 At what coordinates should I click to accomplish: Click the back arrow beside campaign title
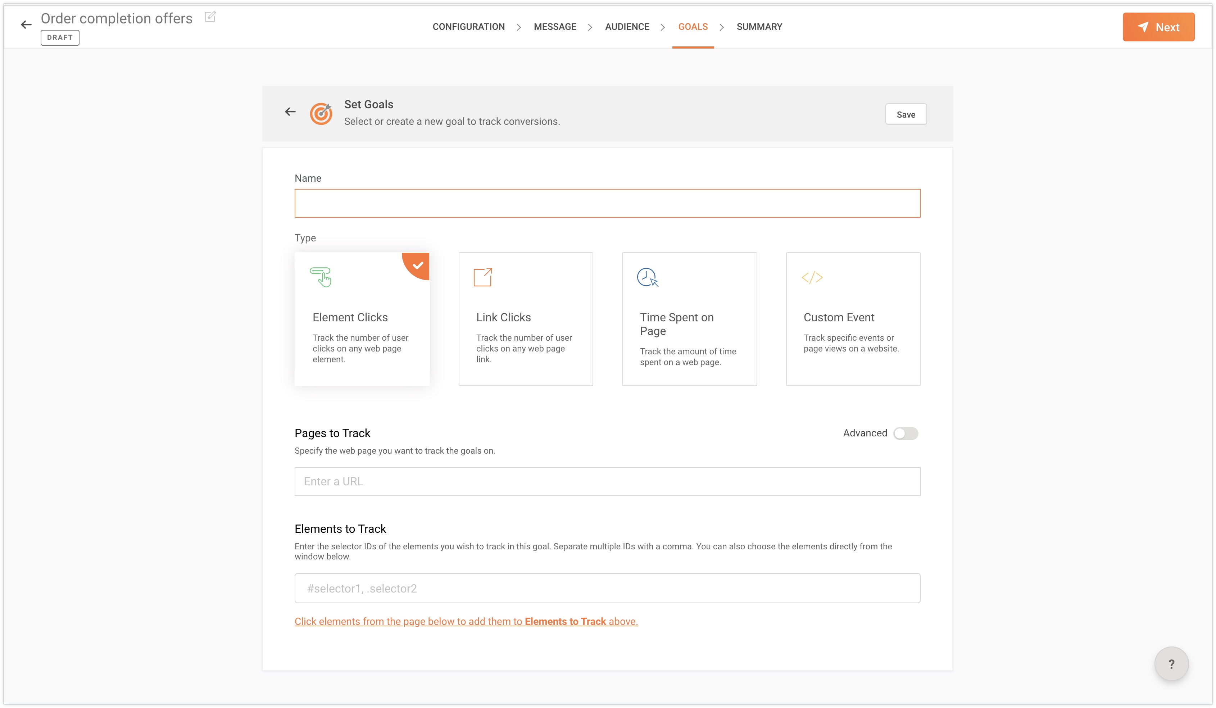(x=26, y=24)
